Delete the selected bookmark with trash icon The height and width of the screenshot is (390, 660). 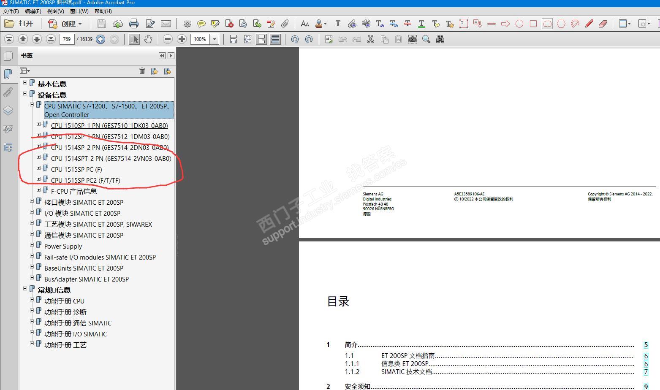click(x=142, y=71)
